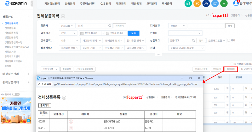Screen dimensions: 252x132
Task: Open the navy user location icon
Action: 206,3
